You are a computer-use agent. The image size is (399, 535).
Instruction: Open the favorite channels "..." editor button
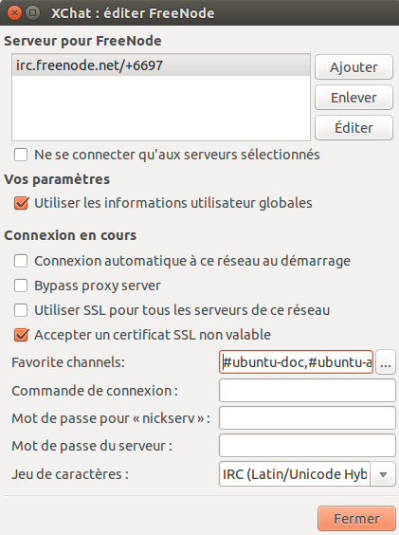coord(386,362)
